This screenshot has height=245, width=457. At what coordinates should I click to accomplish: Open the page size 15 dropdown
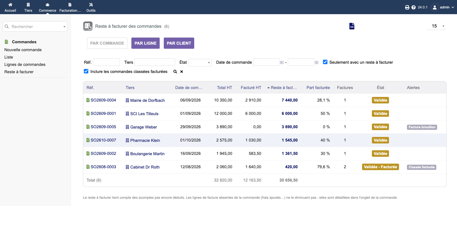(x=436, y=26)
